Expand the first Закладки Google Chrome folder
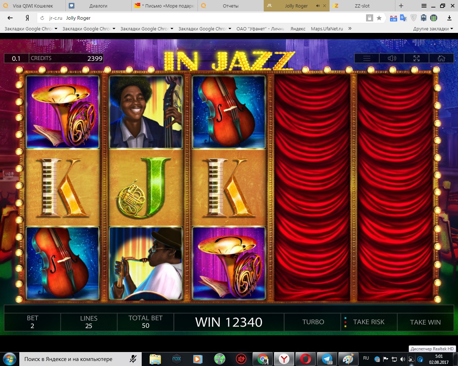 point(31,29)
